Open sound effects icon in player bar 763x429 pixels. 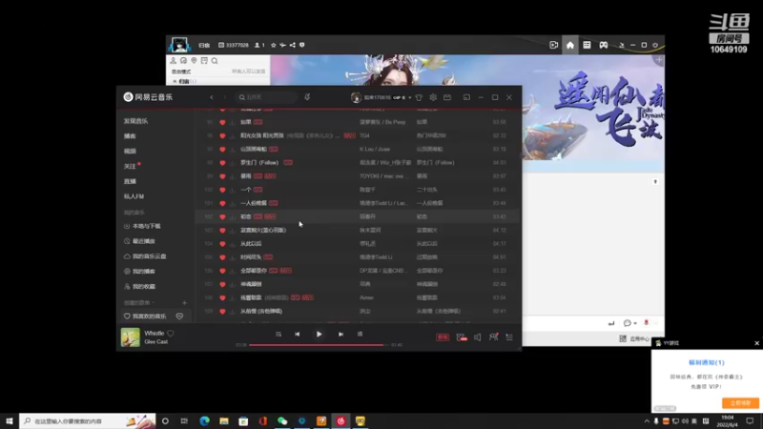(462, 337)
